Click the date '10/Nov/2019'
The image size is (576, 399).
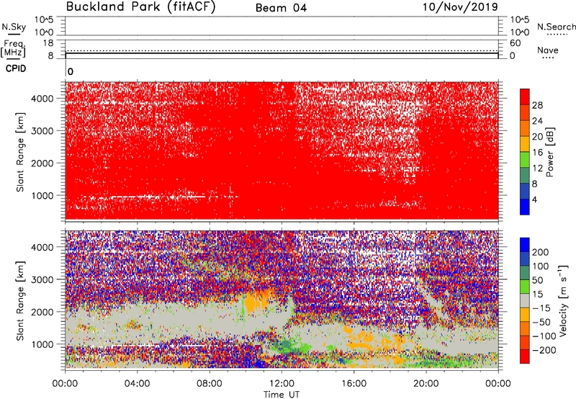click(460, 6)
